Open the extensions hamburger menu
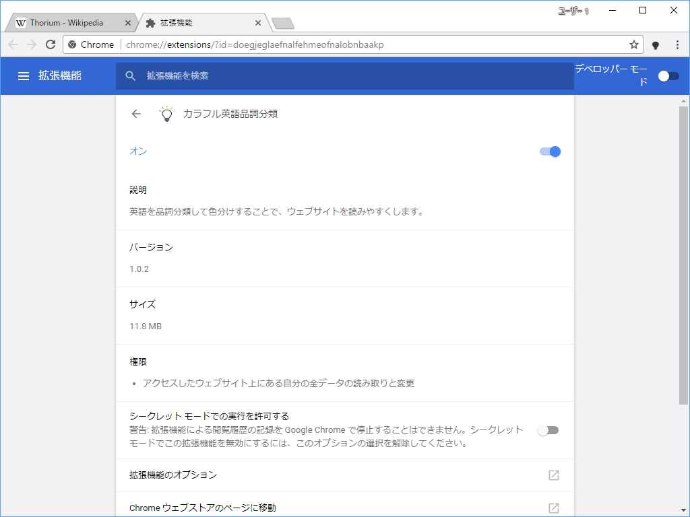Screen dimensions: 690x517 click(24, 75)
